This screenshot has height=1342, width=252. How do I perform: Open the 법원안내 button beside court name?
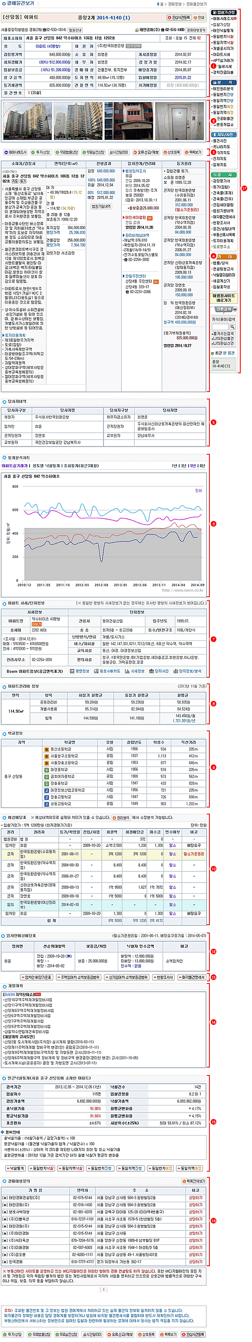(x=75, y=30)
